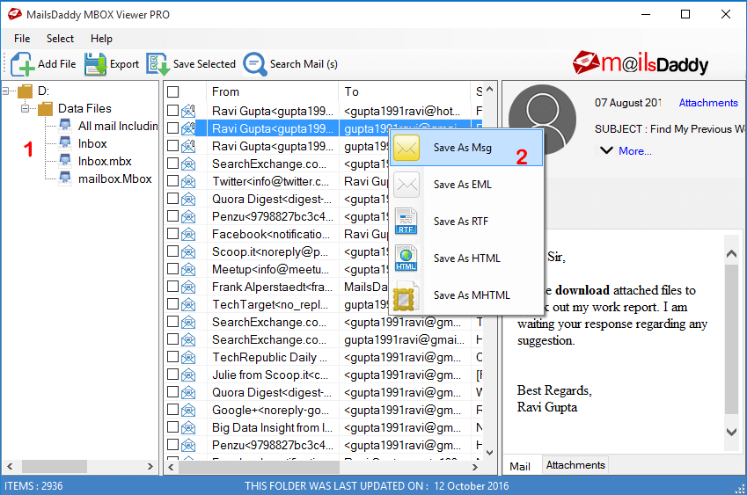Image resolution: width=747 pixels, height=495 pixels.
Task: Click the mail icon beside Google+ row
Action: click(188, 411)
